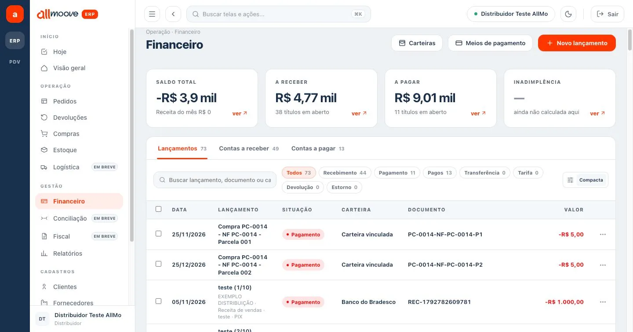The width and height of the screenshot is (633, 332).
Task: Click the orange allmoove 'a' logo icon
Action: pyautogui.click(x=15, y=14)
